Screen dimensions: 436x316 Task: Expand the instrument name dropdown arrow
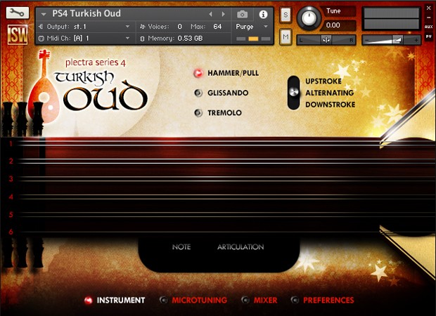(44, 14)
